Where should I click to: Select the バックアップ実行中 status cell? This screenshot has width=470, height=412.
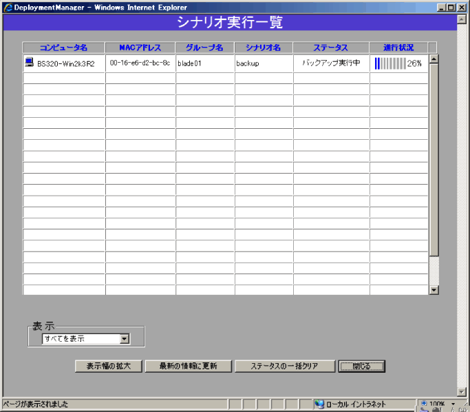tap(331, 63)
